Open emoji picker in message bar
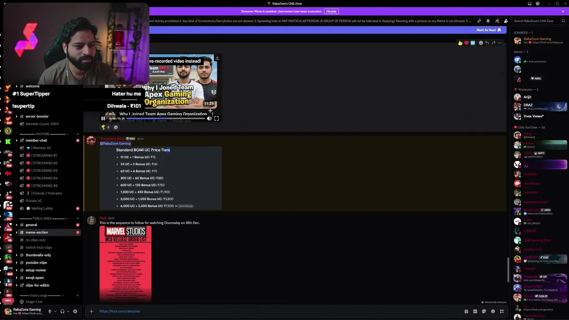Image resolution: width=569 pixels, height=320 pixels. [x=493, y=312]
